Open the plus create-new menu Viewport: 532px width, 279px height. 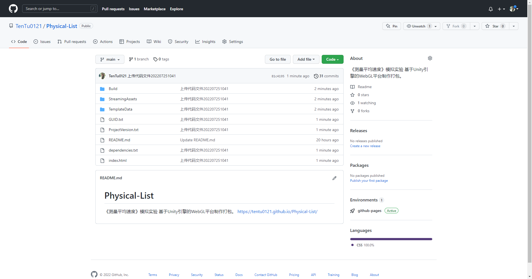pyautogui.click(x=501, y=9)
